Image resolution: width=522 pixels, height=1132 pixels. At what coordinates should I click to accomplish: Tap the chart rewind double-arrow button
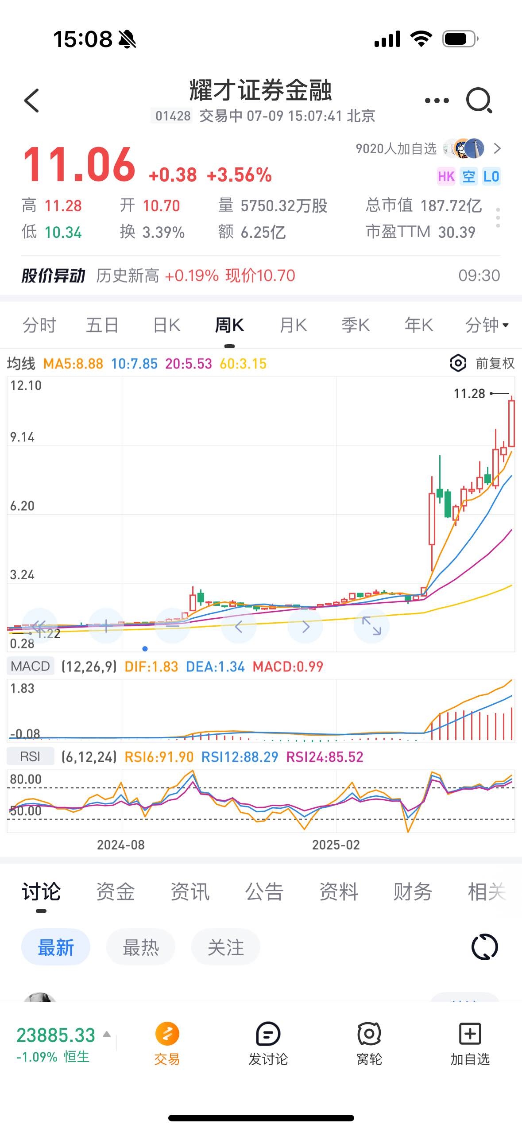click(39, 626)
